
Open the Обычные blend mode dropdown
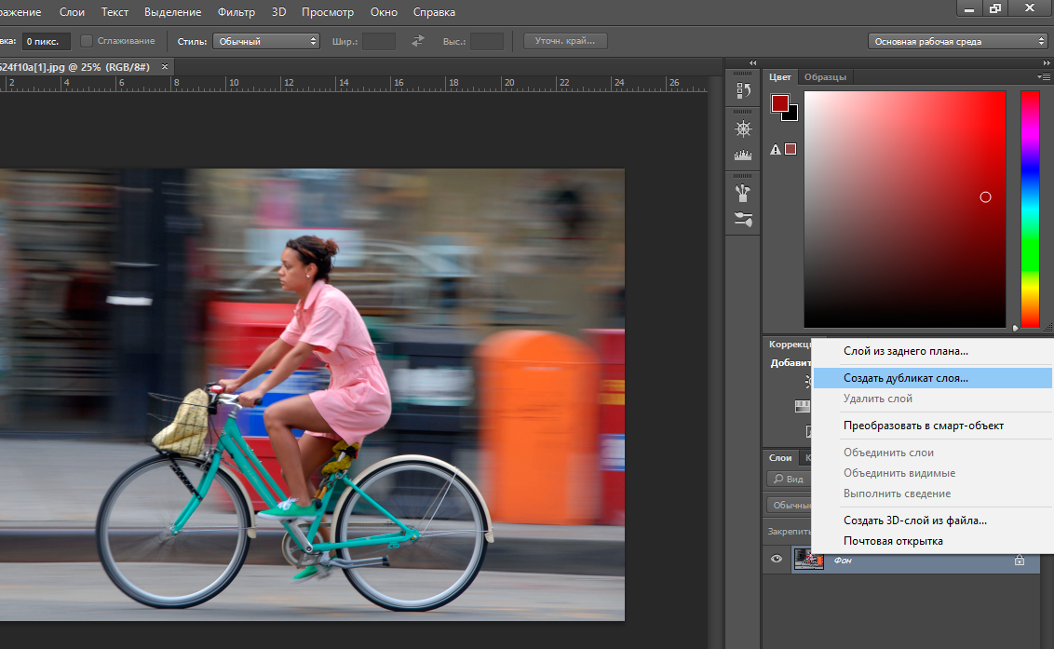pos(790,505)
